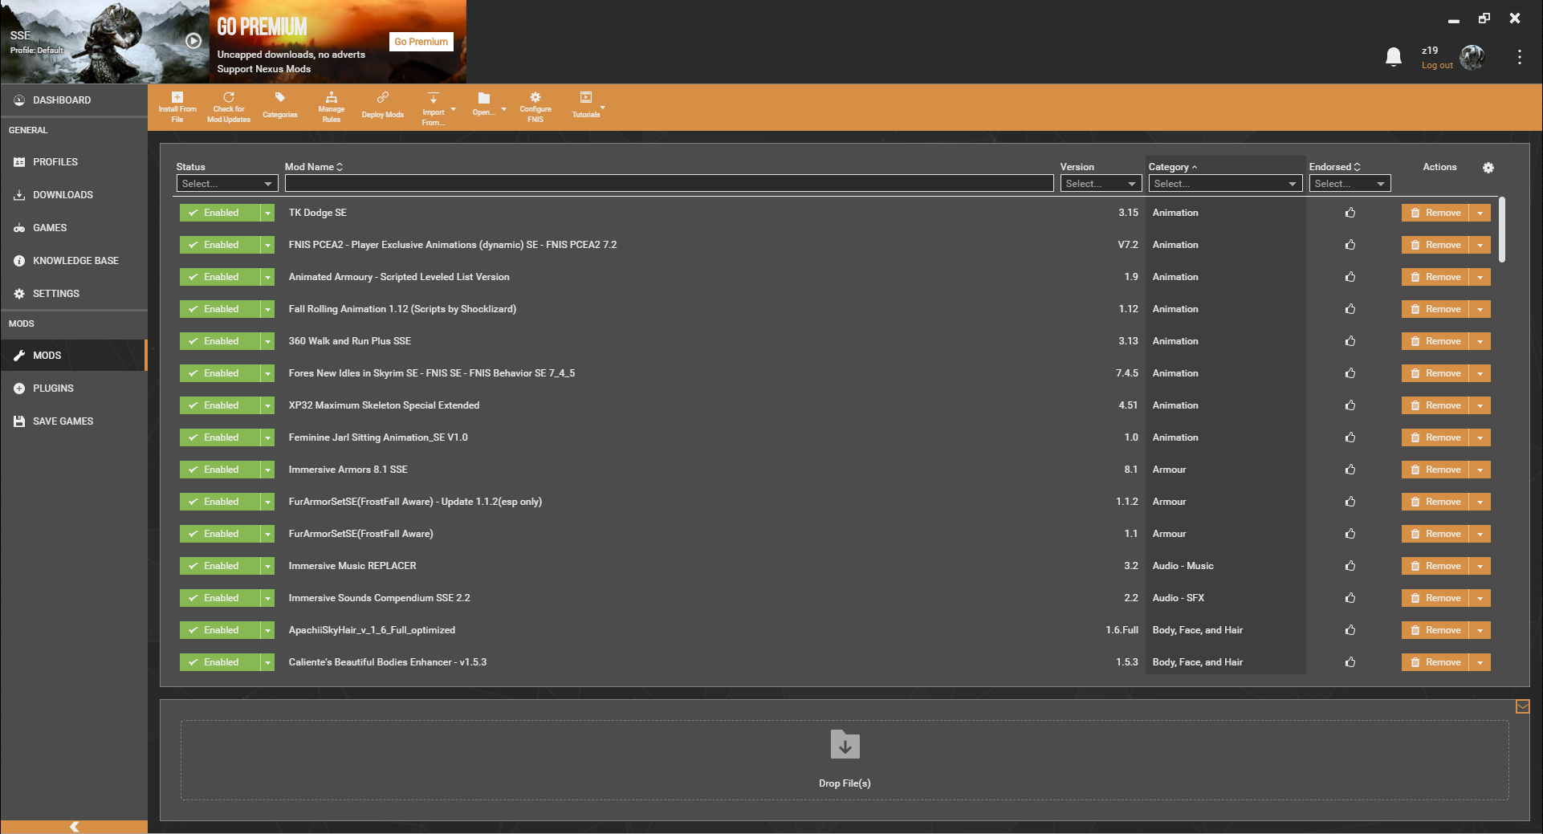Expand status options for Feminine Jarl Sitting Animation
Viewport: 1543px width, 834px height.
pyautogui.click(x=268, y=437)
